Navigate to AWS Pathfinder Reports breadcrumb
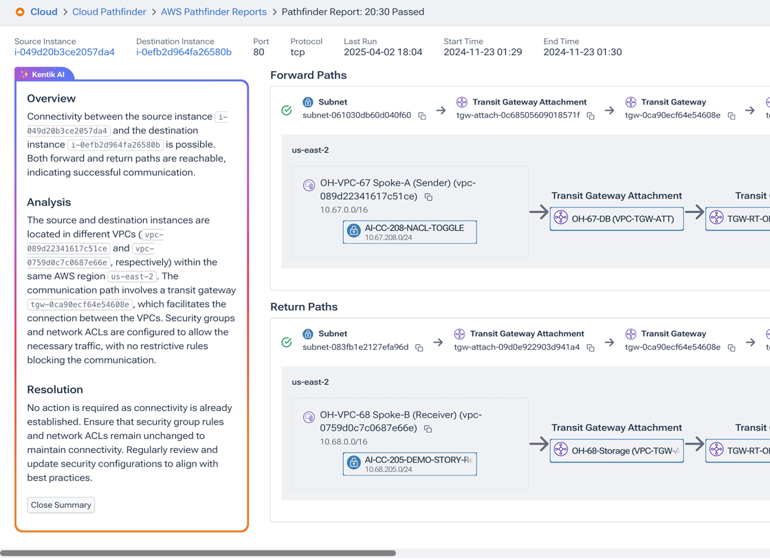The height and width of the screenshot is (560, 770). coord(213,12)
